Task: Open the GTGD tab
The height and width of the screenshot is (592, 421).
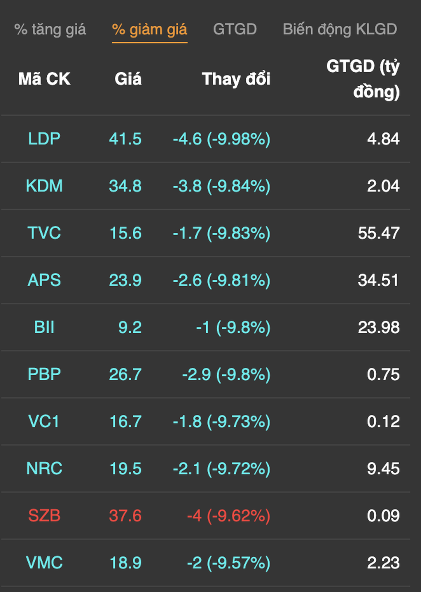Action: [235, 30]
